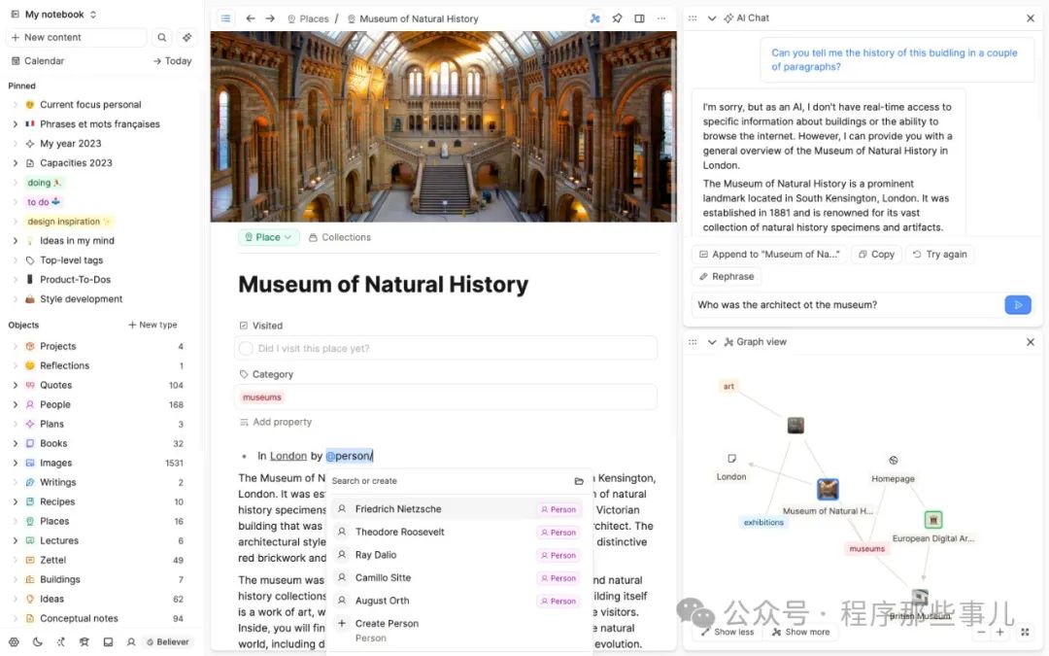Click the European Digital Ar... graph node
Image resolution: width=1049 pixels, height=656 pixels.
click(933, 519)
